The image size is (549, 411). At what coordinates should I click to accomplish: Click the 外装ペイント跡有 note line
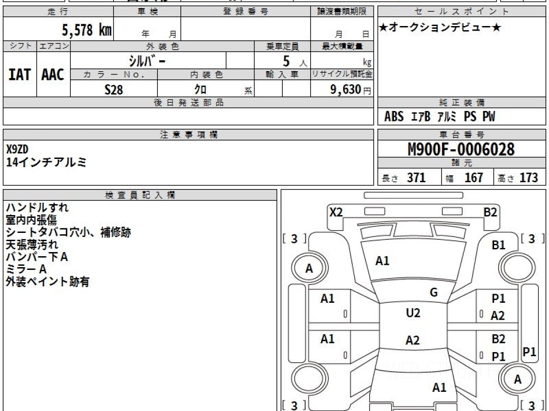coord(47,282)
